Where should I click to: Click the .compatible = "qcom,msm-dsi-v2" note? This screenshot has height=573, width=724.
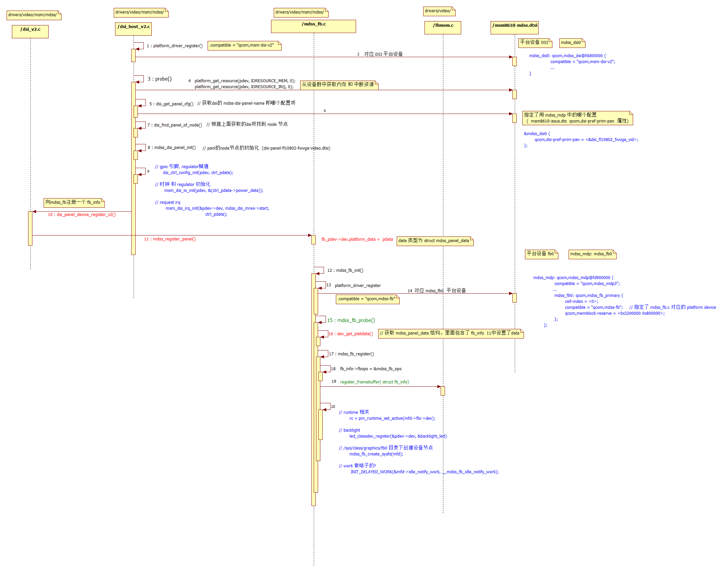[244, 46]
